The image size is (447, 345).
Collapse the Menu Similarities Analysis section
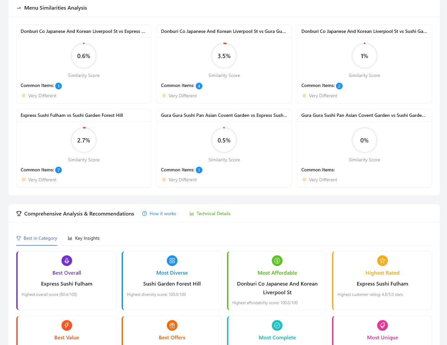(x=19, y=8)
